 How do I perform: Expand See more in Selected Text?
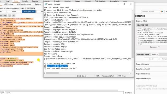(155, 47)
